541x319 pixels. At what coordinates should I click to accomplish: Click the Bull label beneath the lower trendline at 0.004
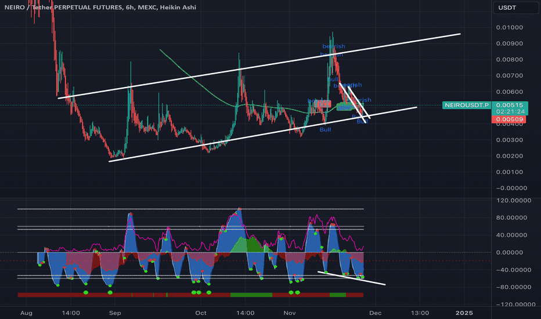[325, 130]
